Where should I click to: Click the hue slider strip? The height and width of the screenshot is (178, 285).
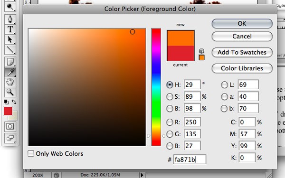click(156, 87)
